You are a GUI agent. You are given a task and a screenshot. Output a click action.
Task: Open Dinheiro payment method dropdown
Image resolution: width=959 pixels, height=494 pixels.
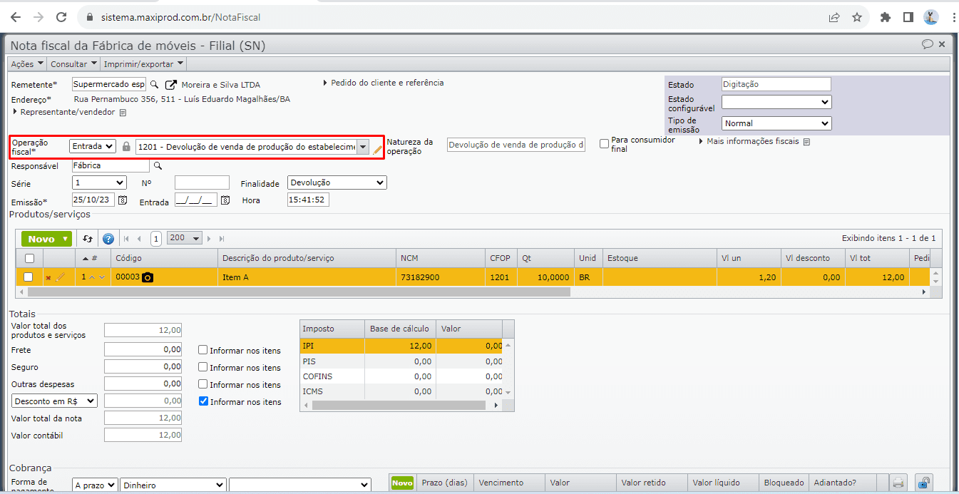point(173,485)
